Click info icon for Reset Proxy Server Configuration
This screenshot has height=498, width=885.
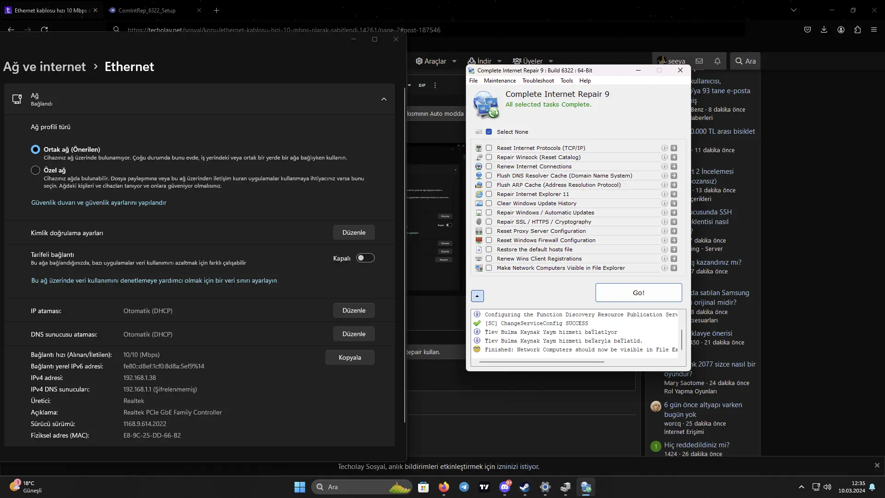click(664, 231)
